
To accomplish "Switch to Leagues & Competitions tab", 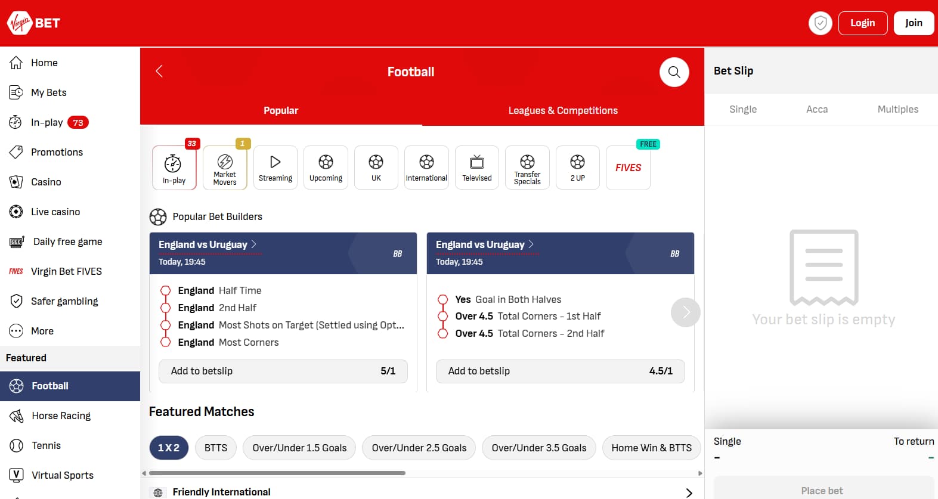I will pos(563,110).
